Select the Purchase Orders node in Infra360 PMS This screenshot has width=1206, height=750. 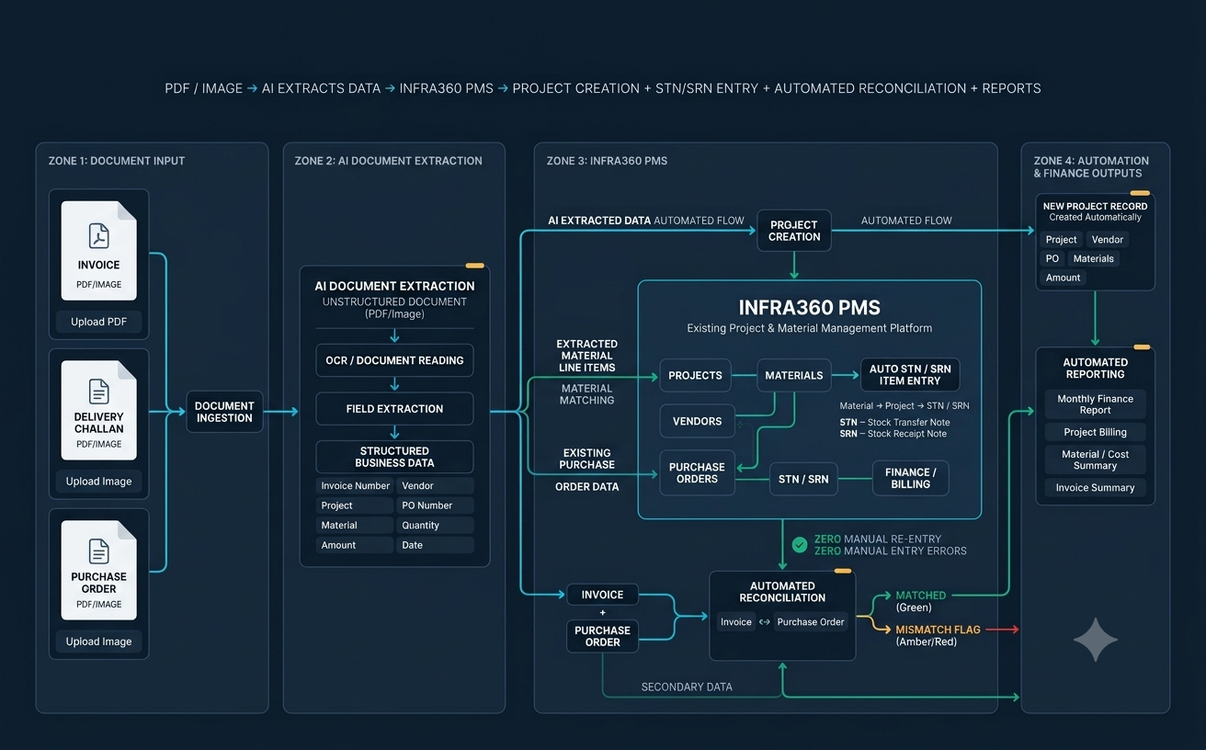tap(698, 473)
